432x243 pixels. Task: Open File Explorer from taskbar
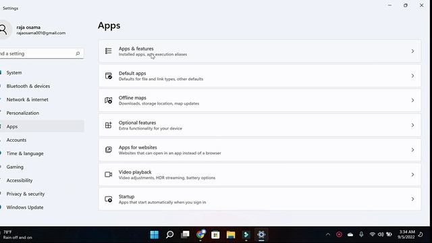(231, 235)
